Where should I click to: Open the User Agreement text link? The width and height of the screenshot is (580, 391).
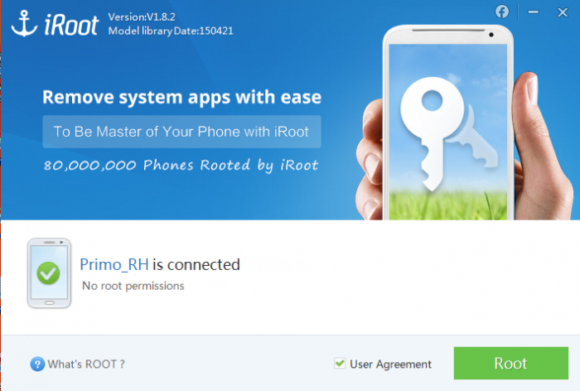pos(390,364)
